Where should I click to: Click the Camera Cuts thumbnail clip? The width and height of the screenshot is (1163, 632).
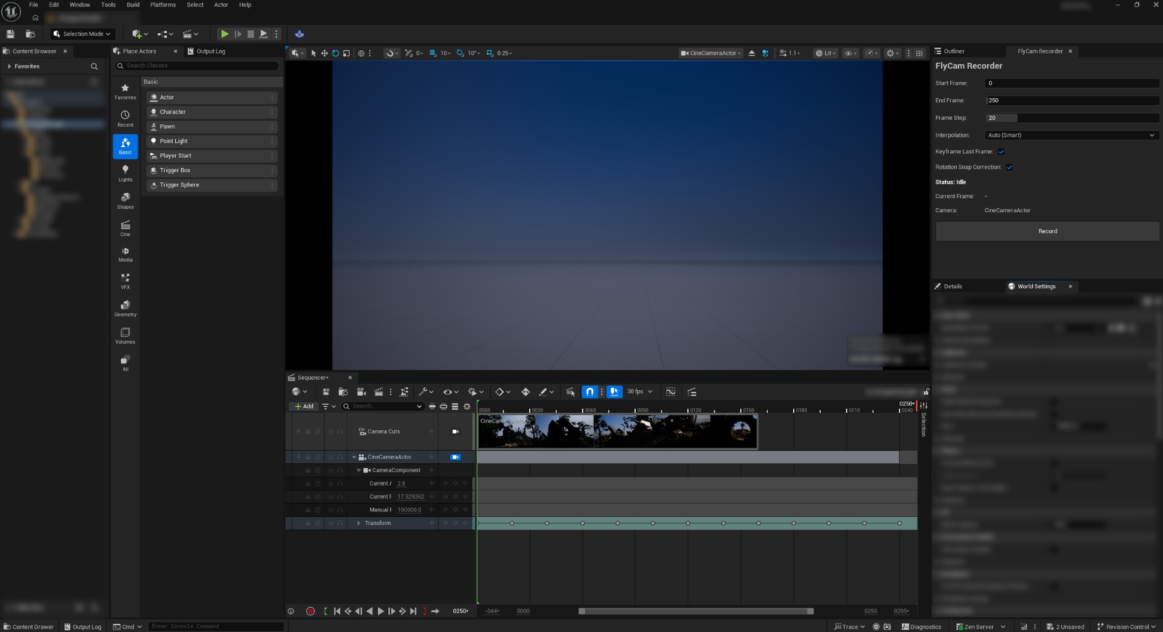[x=618, y=431]
